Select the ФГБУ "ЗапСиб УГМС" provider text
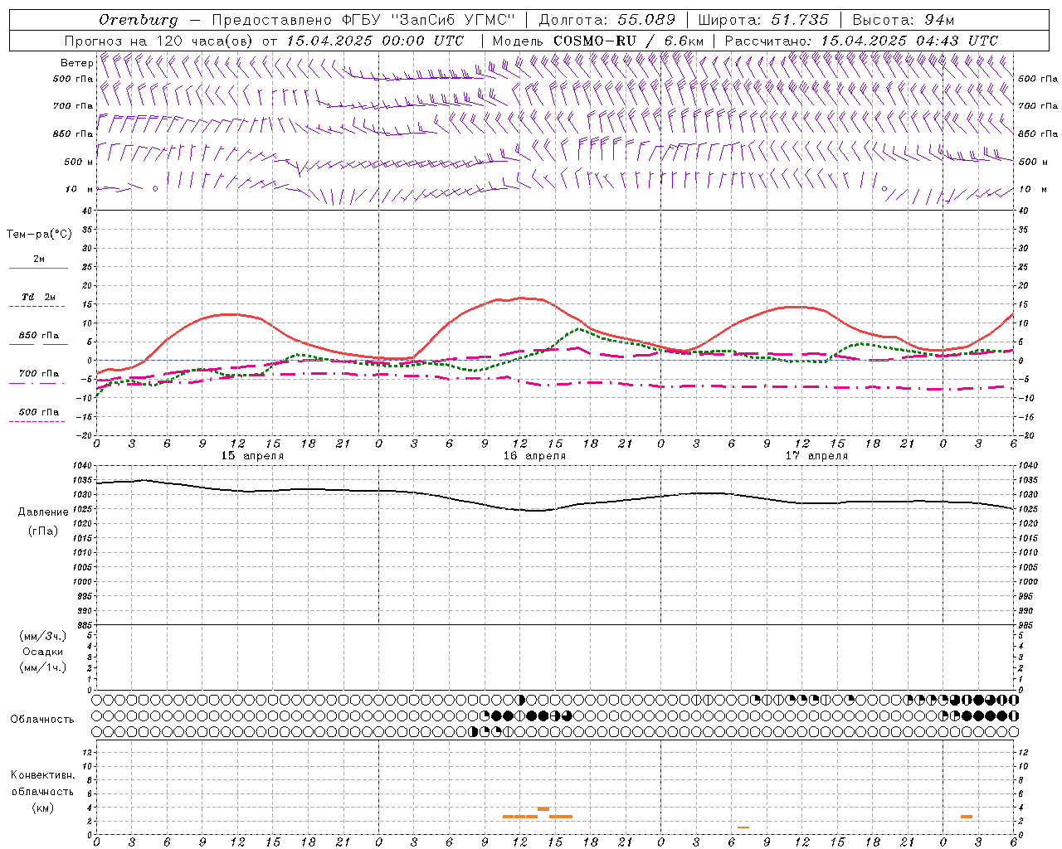Image resolution: width=1062 pixels, height=849 pixels. [429, 20]
